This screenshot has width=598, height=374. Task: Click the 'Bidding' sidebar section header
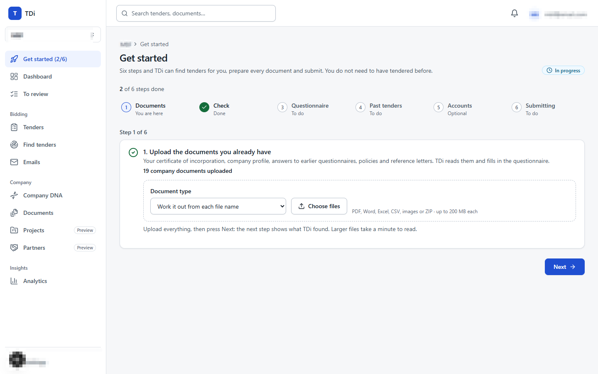click(x=19, y=114)
